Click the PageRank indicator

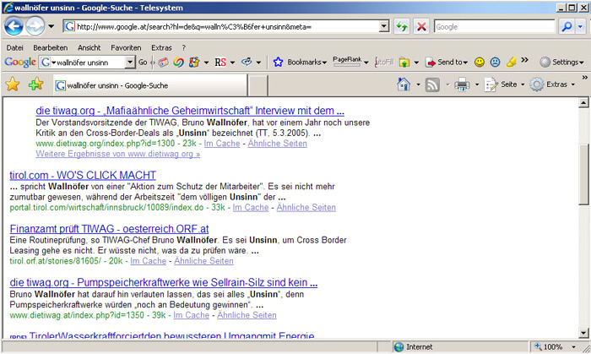point(347,62)
